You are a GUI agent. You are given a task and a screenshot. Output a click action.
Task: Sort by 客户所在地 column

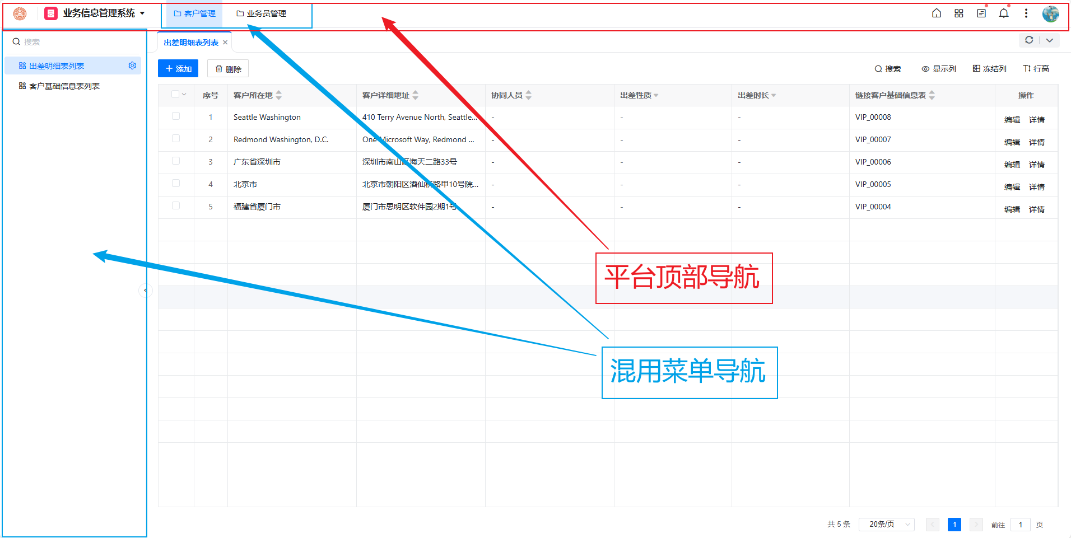click(x=278, y=95)
